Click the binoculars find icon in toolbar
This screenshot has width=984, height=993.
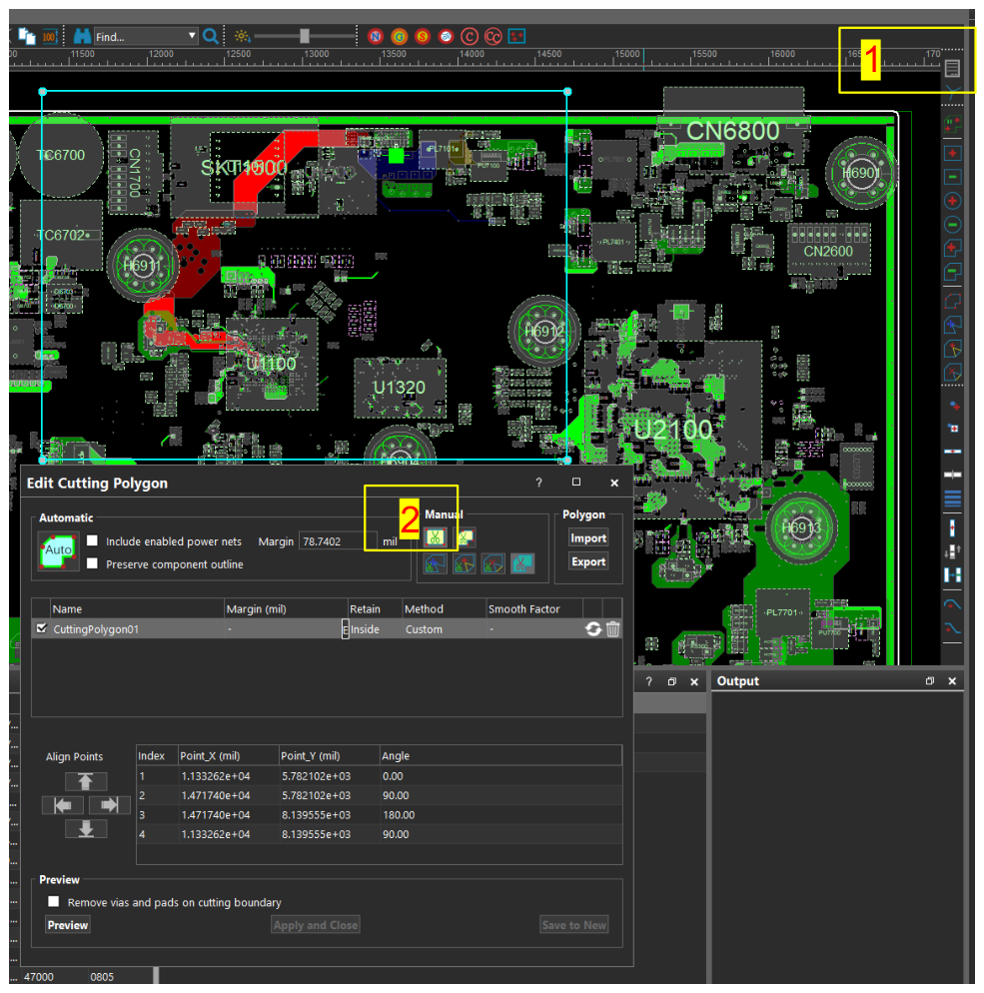82,36
